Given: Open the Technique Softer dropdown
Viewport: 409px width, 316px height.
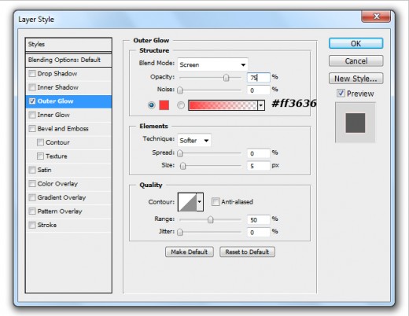Looking at the screenshot, I should point(194,141).
